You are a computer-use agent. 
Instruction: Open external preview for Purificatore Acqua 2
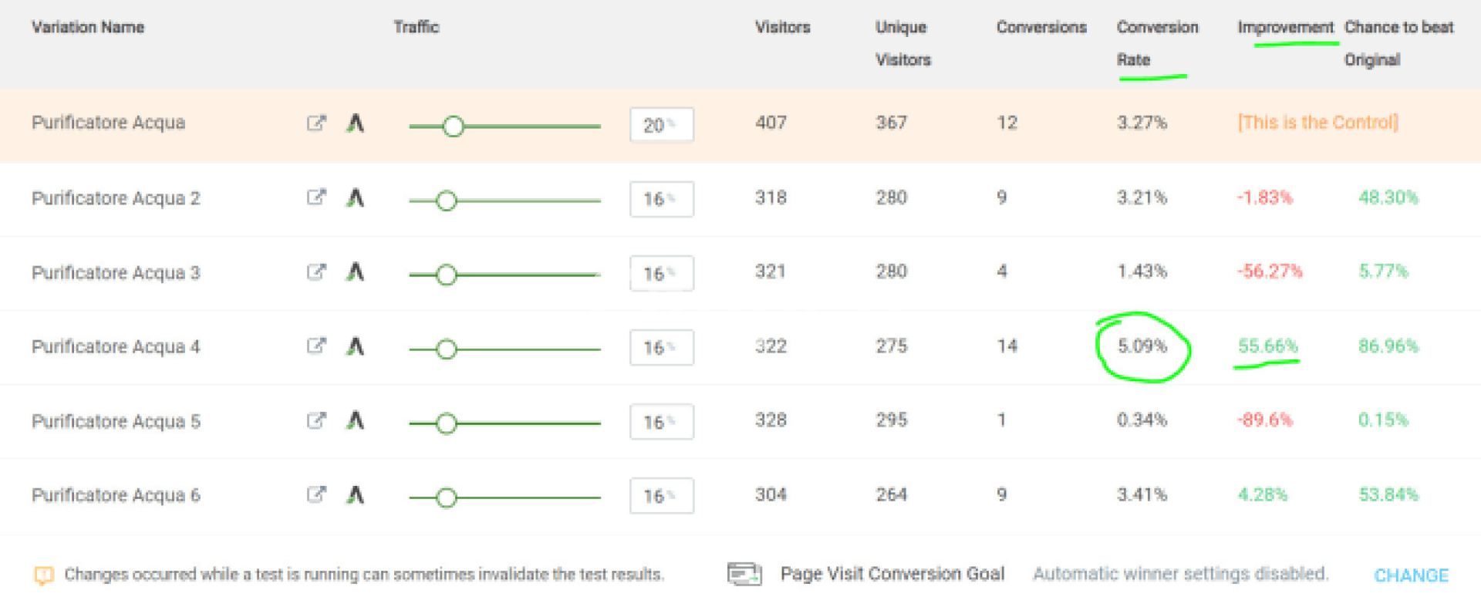(x=316, y=197)
